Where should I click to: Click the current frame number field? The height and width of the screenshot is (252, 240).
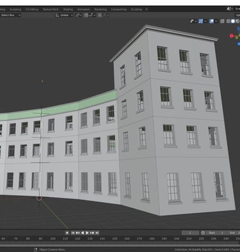click(190, 233)
